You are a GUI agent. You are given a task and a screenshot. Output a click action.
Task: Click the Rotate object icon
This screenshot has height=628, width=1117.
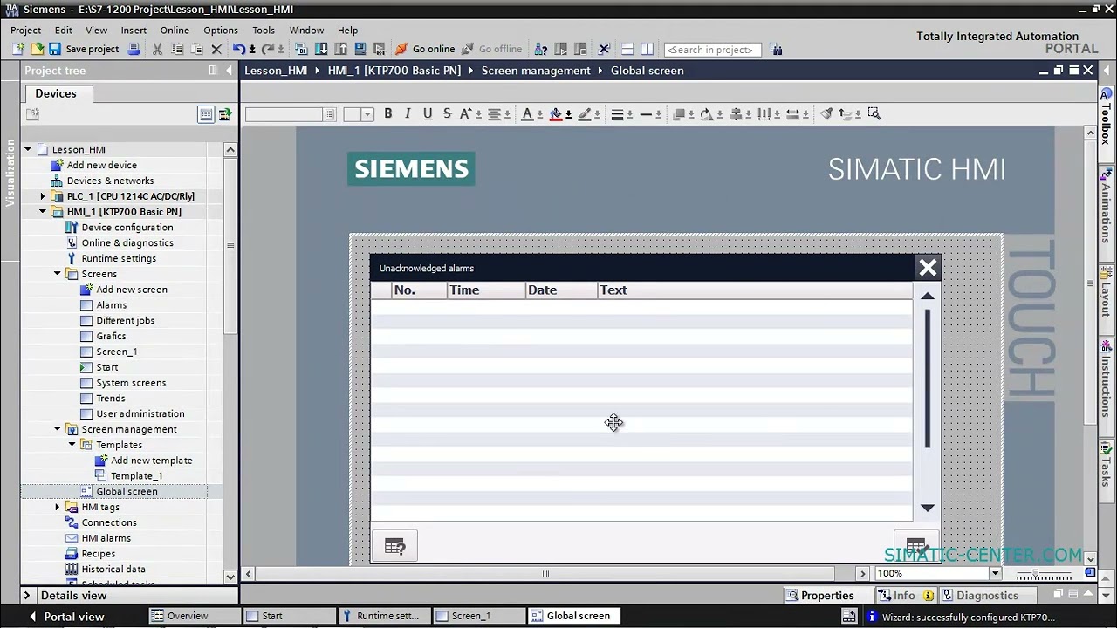click(x=706, y=113)
